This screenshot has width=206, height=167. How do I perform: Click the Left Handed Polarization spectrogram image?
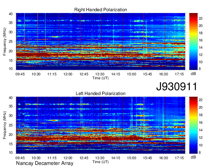(x=101, y=125)
